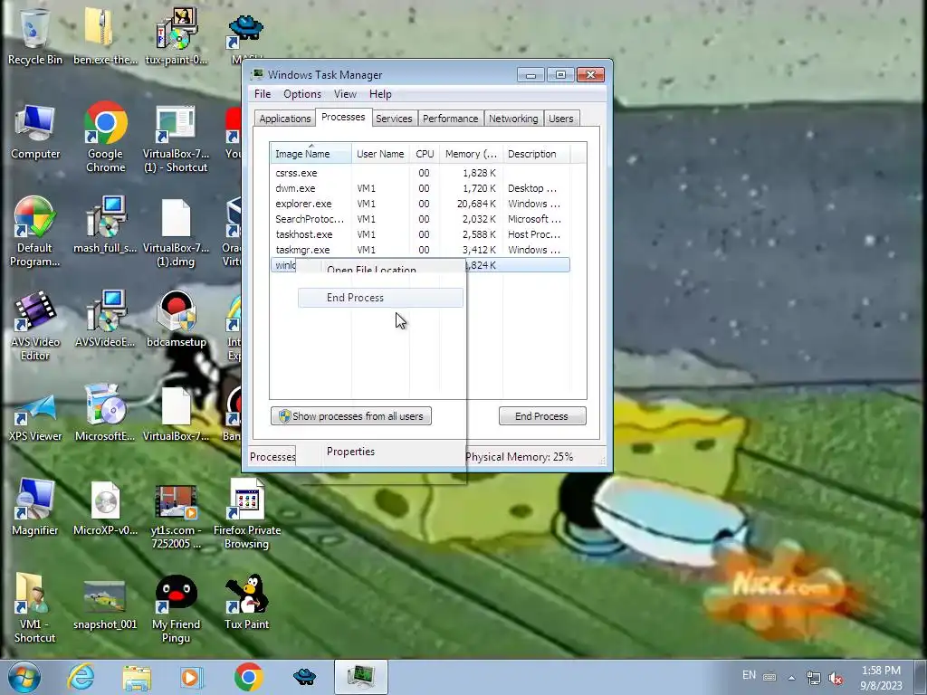The width and height of the screenshot is (927, 695).
Task: Sort by the CPU column header
Action: (x=425, y=154)
